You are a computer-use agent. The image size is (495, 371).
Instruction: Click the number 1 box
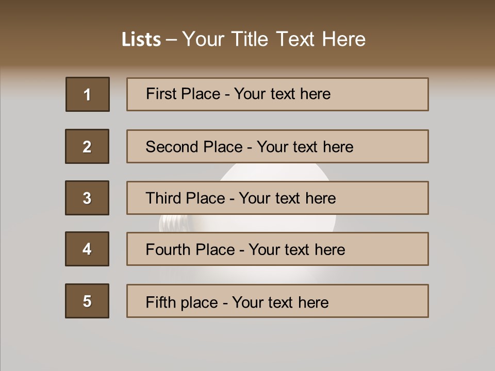click(87, 94)
